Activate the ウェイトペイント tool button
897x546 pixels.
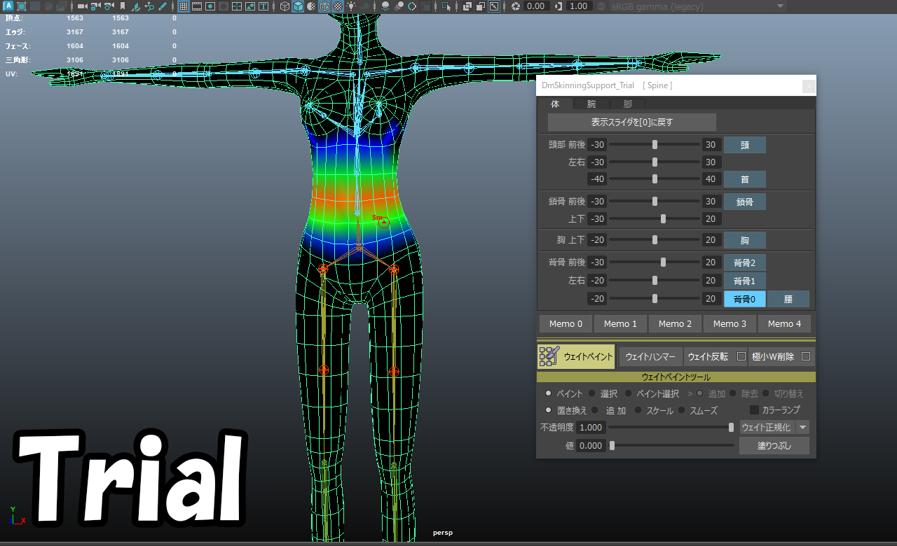tap(576, 356)
